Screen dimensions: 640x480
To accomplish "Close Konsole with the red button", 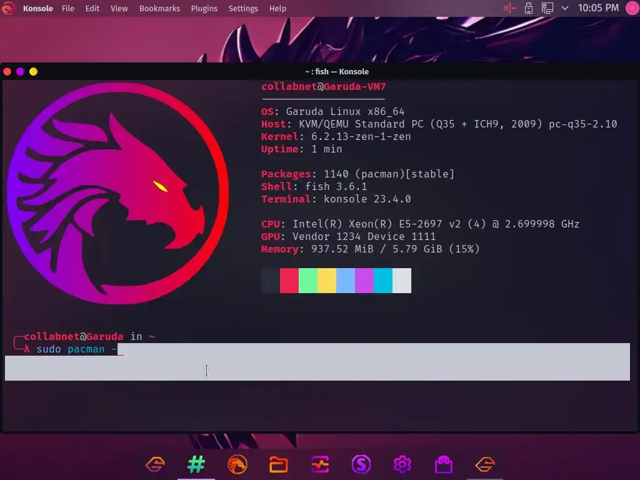I will [7, 72].
